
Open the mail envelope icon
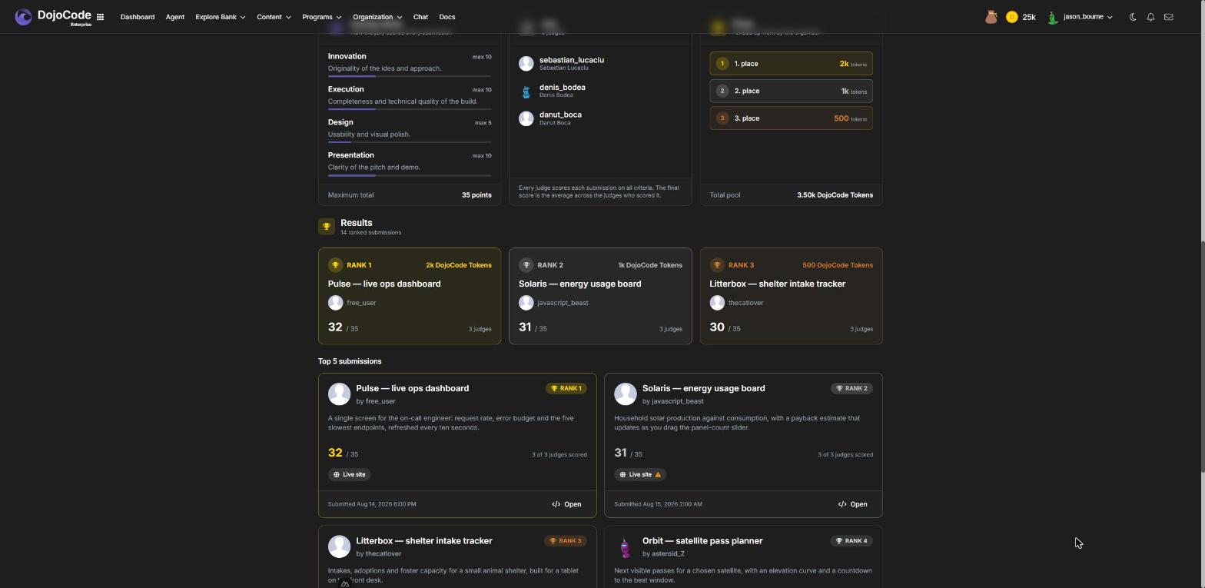pos(1168,17)
